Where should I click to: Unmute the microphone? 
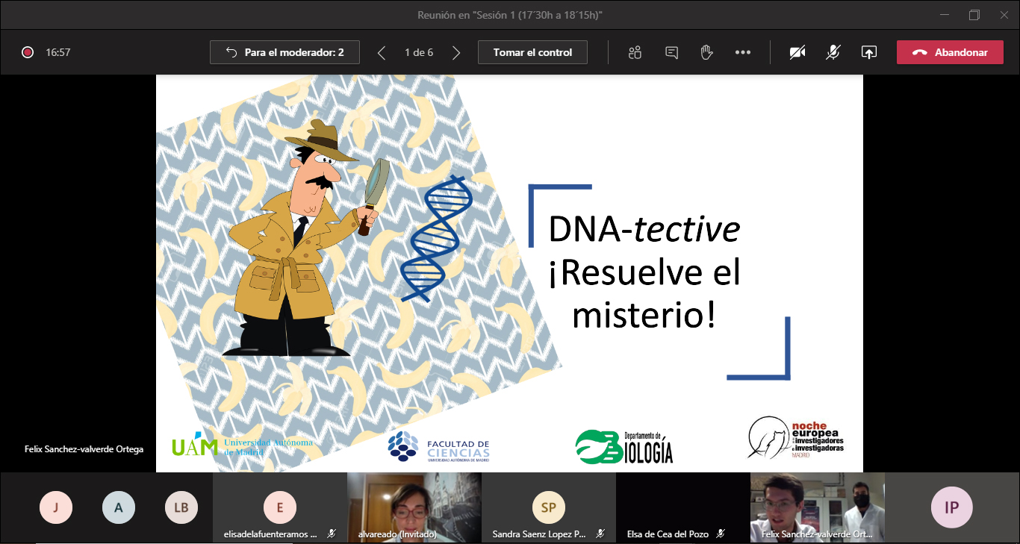(x=833, y=52)
